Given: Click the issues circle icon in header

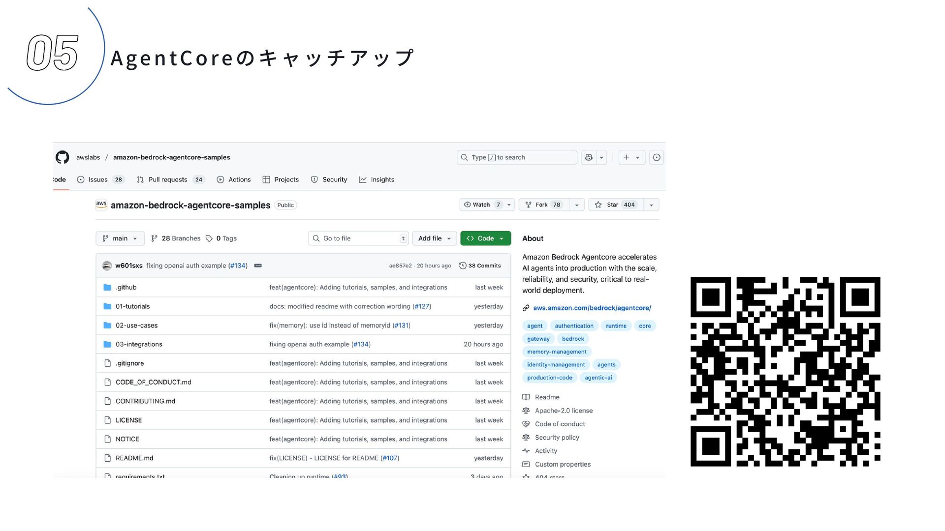Looking at the screenshot, I should [x=657, y=157].
